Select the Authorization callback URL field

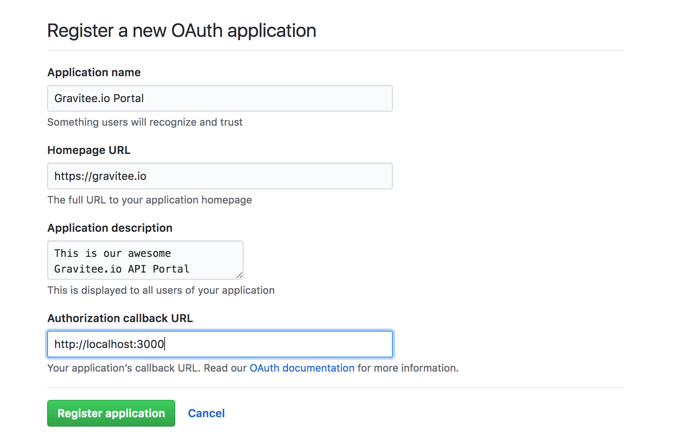pos(220,344)
